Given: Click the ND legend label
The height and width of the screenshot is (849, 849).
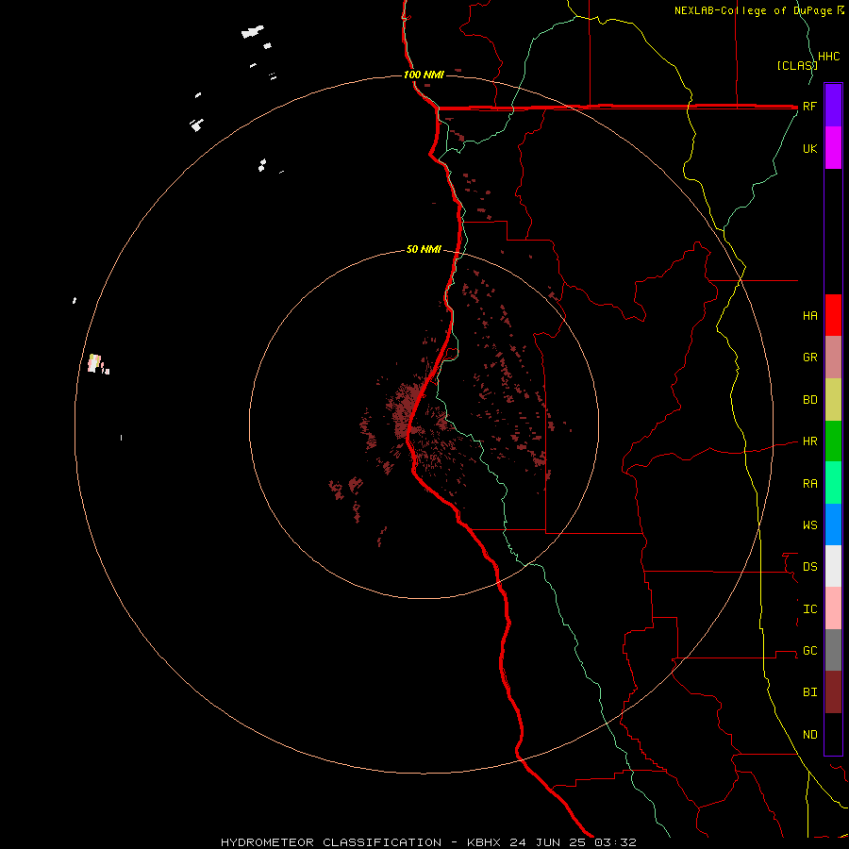Looking at the screenshot, I should [810, 735].
